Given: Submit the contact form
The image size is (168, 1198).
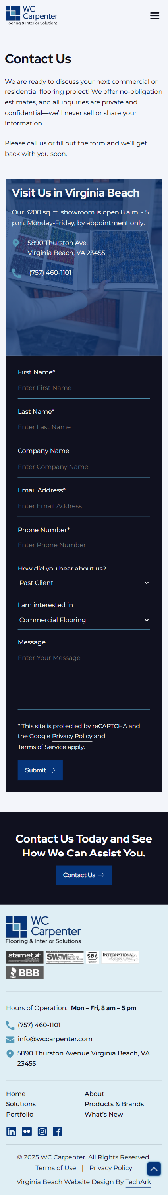Looking at the screenshot, I should click(40, 770).
